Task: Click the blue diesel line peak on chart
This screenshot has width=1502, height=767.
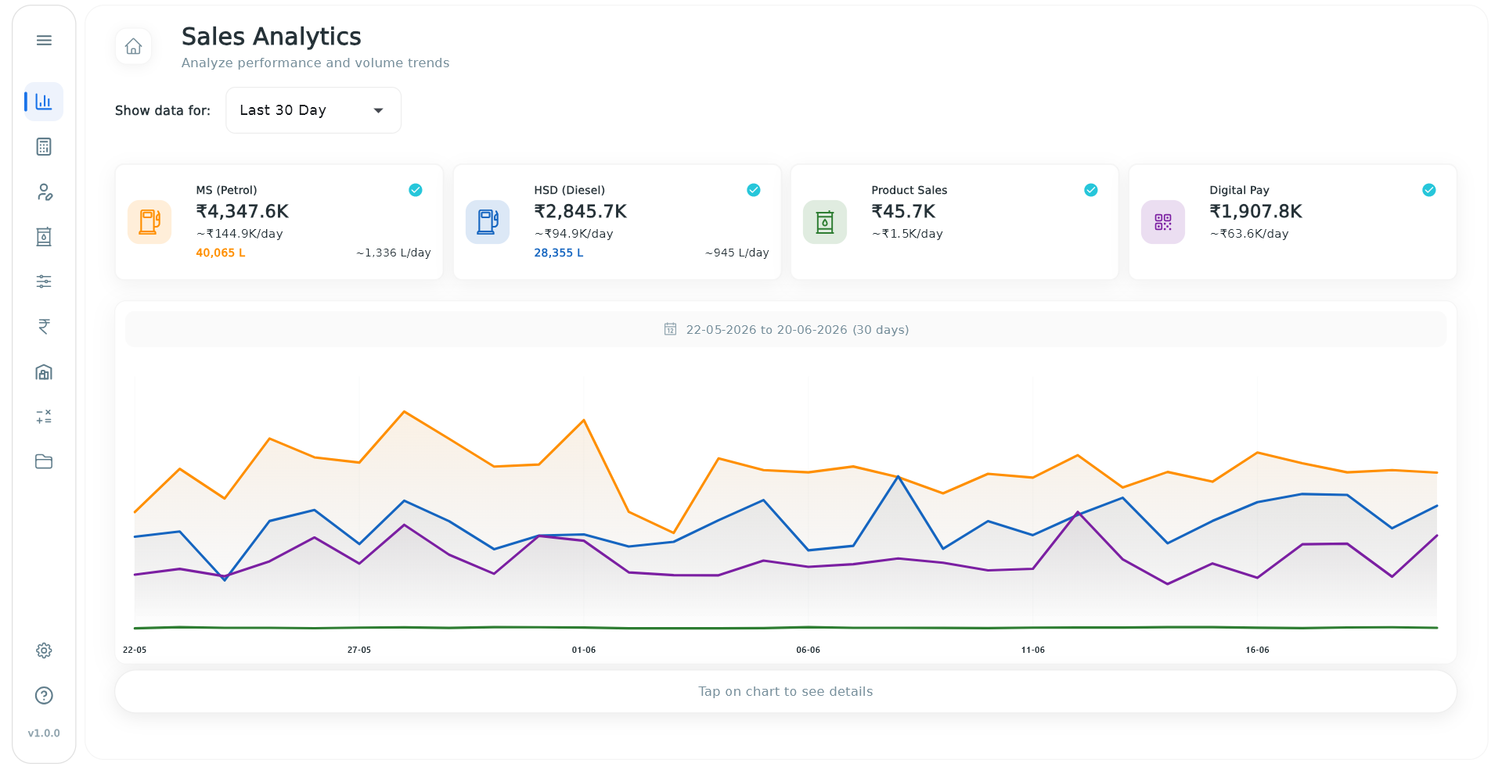Action: coord(899,476)
